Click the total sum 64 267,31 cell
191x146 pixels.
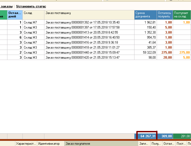pos(147,136)
